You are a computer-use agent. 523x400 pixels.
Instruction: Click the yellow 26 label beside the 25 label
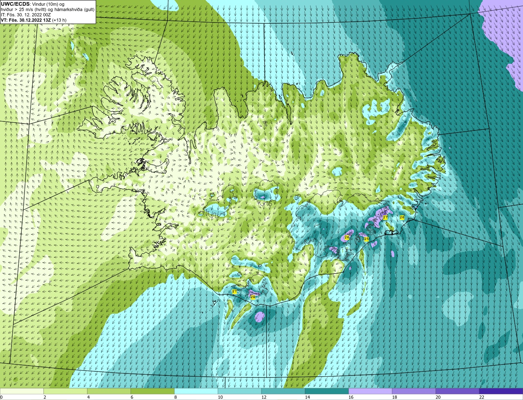coord(347,237)
